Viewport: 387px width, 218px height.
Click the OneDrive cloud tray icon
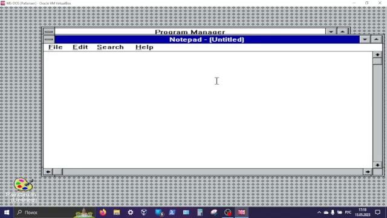click(x=326, y=213)
